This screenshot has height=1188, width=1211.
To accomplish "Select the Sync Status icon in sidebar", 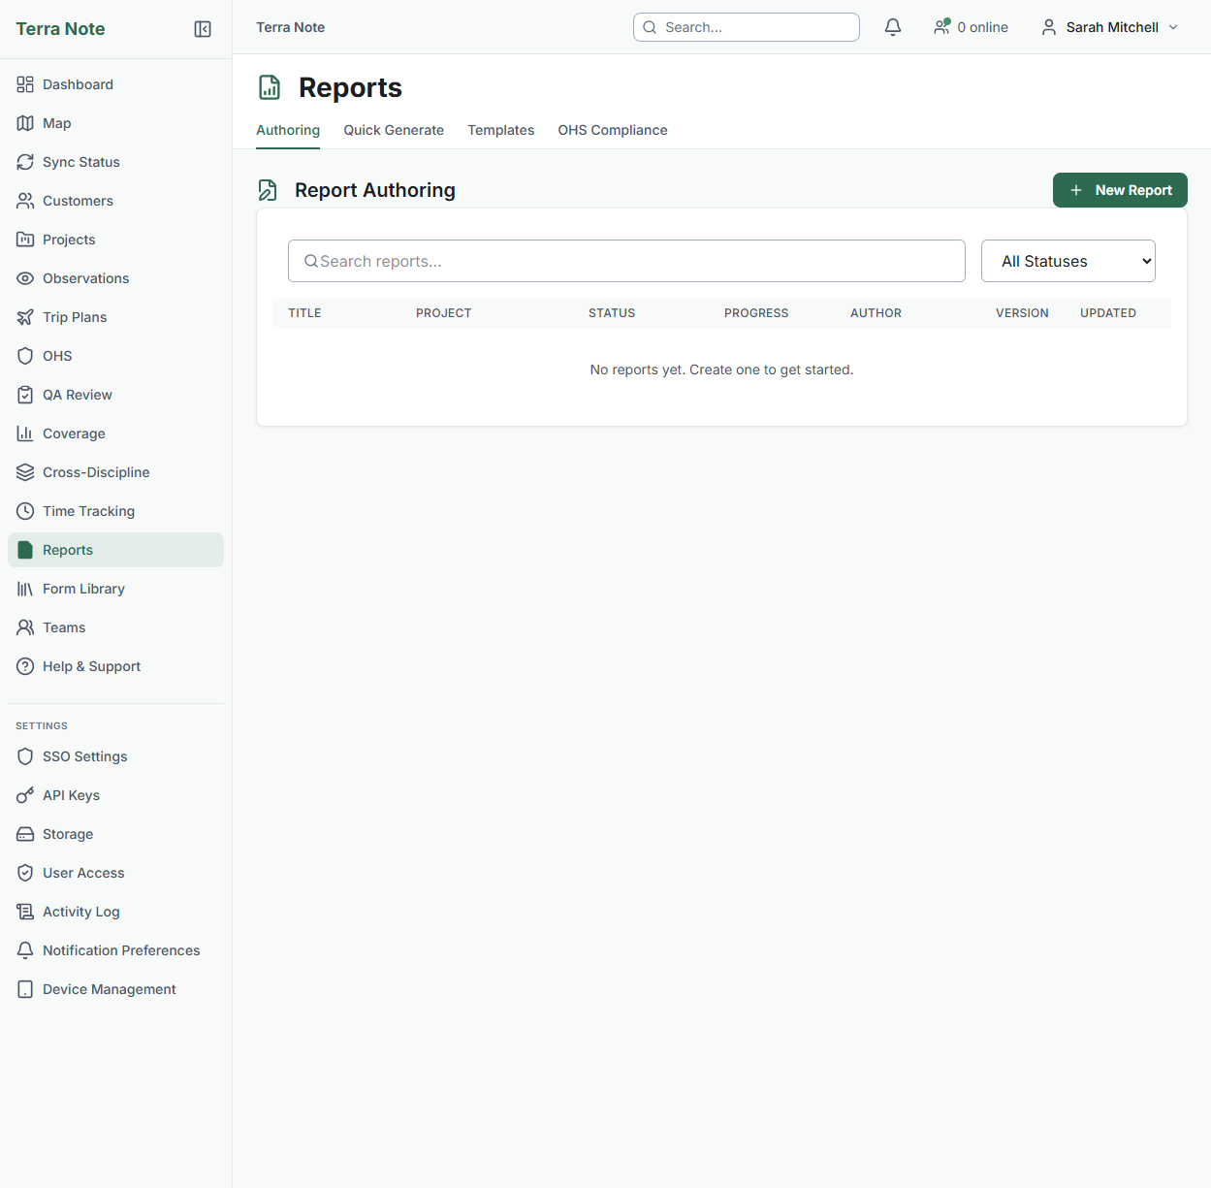I will click(x=25, y=162).
